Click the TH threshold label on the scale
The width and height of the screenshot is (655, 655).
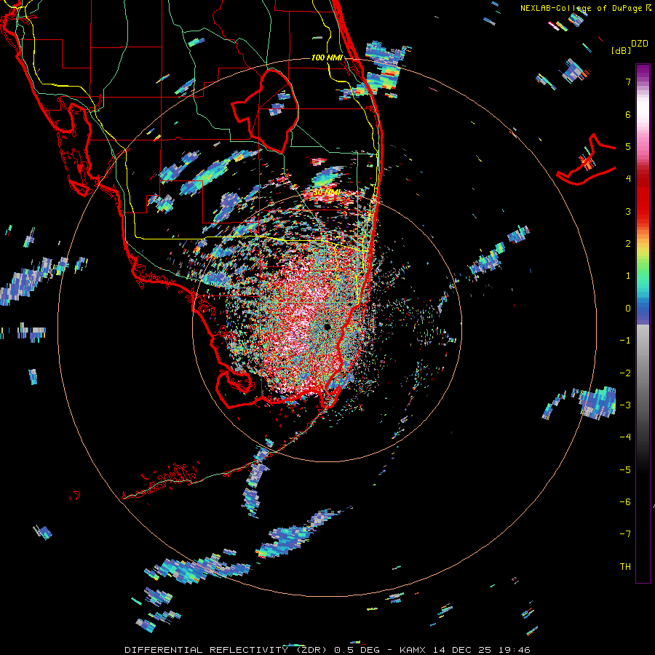point(625,566)
